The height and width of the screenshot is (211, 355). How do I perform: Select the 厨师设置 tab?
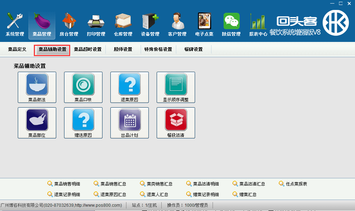(x=123, y=49)
